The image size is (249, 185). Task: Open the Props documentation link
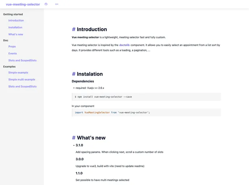pos(12,47)
